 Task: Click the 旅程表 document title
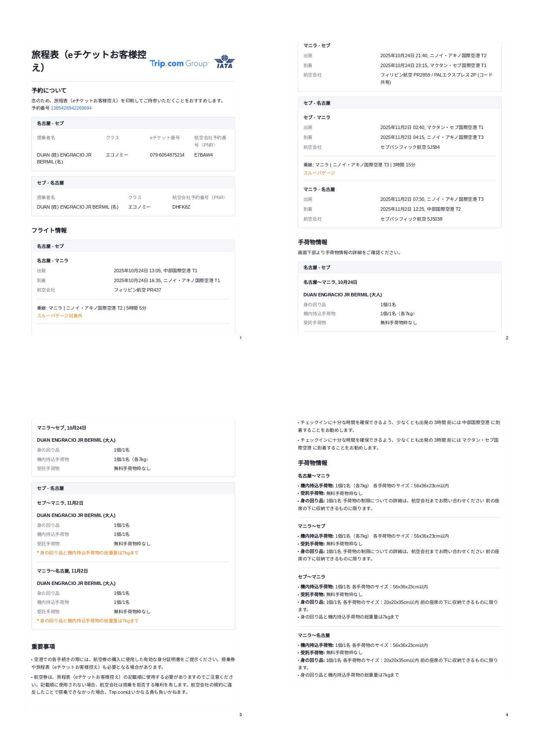[89, 61]
